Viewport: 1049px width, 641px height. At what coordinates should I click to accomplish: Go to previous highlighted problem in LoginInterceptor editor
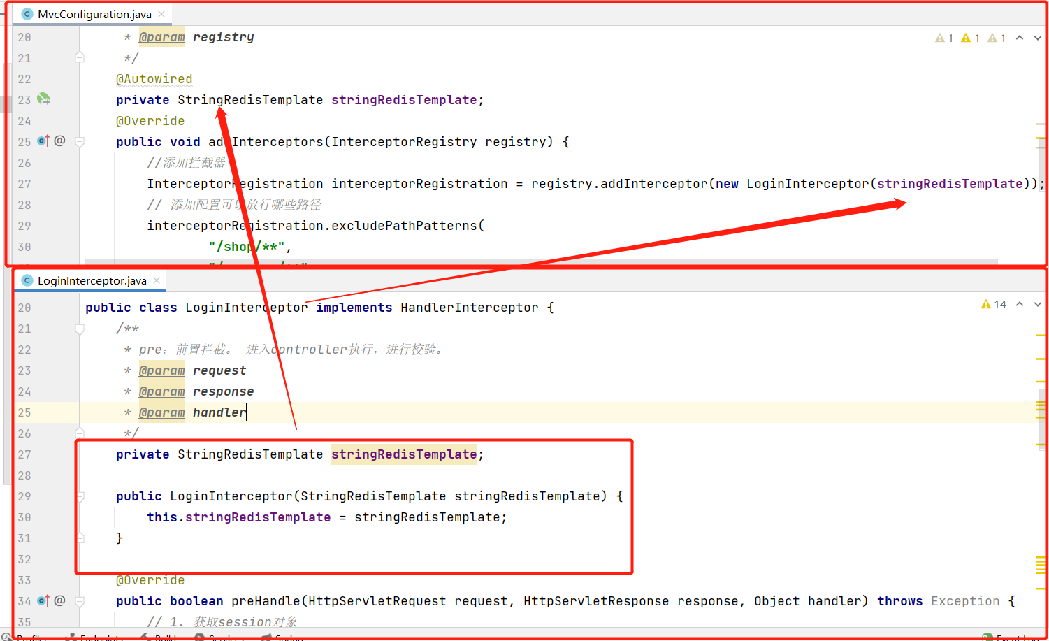[x=1020, y=304]
